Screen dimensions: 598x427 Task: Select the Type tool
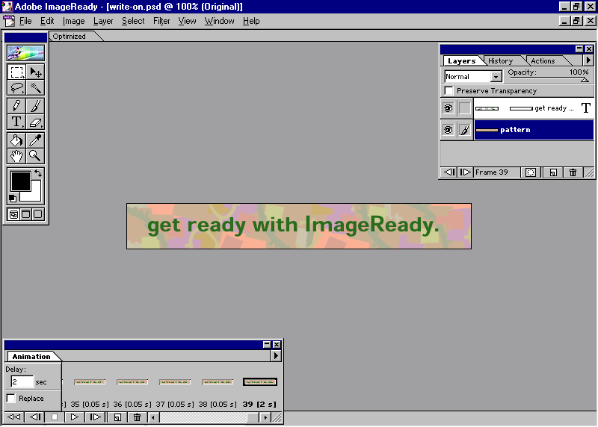(16, 122)
